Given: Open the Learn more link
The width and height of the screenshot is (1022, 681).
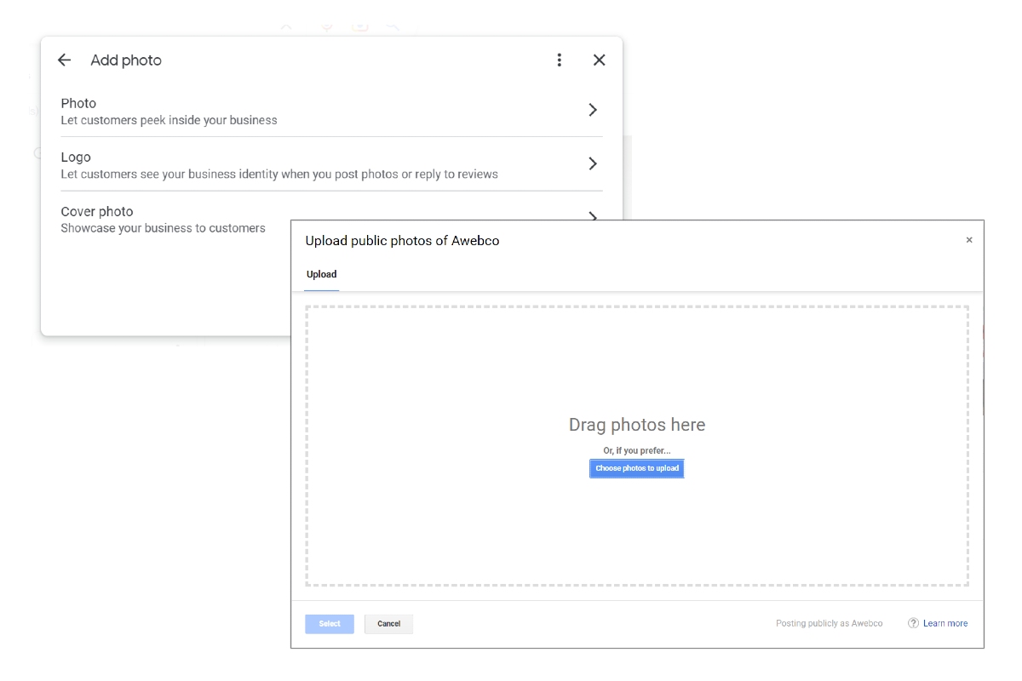Looking at the screenshot, I should pos(945,624).
